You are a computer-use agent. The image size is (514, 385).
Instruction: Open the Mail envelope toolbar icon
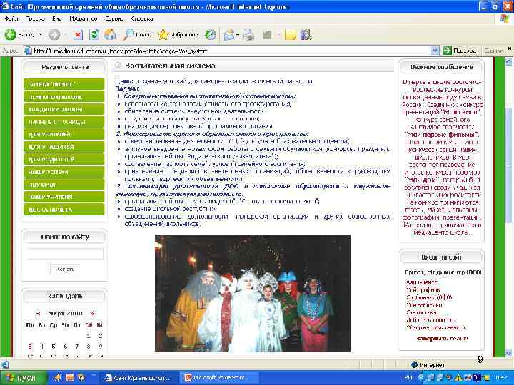(x=229, y=34)
